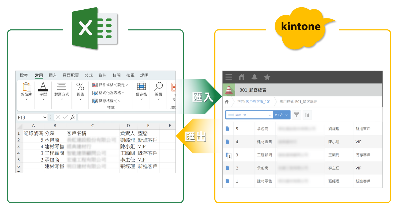
Task: Open the kintone bar chart icon
Action: (307, 115)
